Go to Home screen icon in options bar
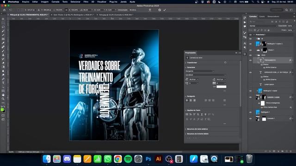The height and width of the screenshot is (166, 296). click(x=4, y=10)
